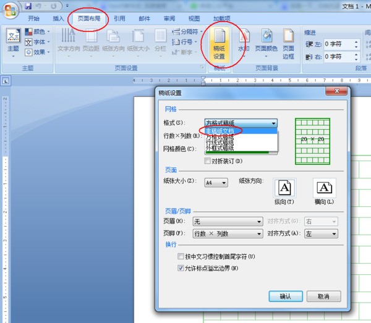Open Footer (页脚) dropdown
The width and height of the screenshot is (371, 323).
pos(228,233)
